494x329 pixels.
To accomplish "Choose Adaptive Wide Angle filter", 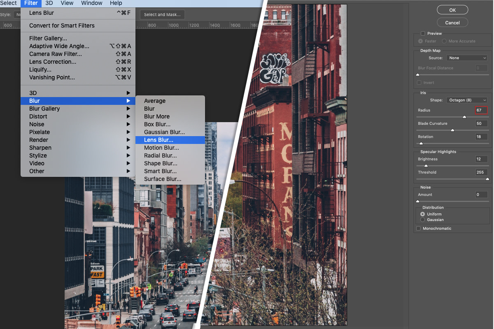I will coord(78,46).
